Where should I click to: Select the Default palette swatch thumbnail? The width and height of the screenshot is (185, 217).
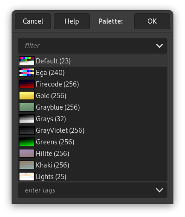27,61
